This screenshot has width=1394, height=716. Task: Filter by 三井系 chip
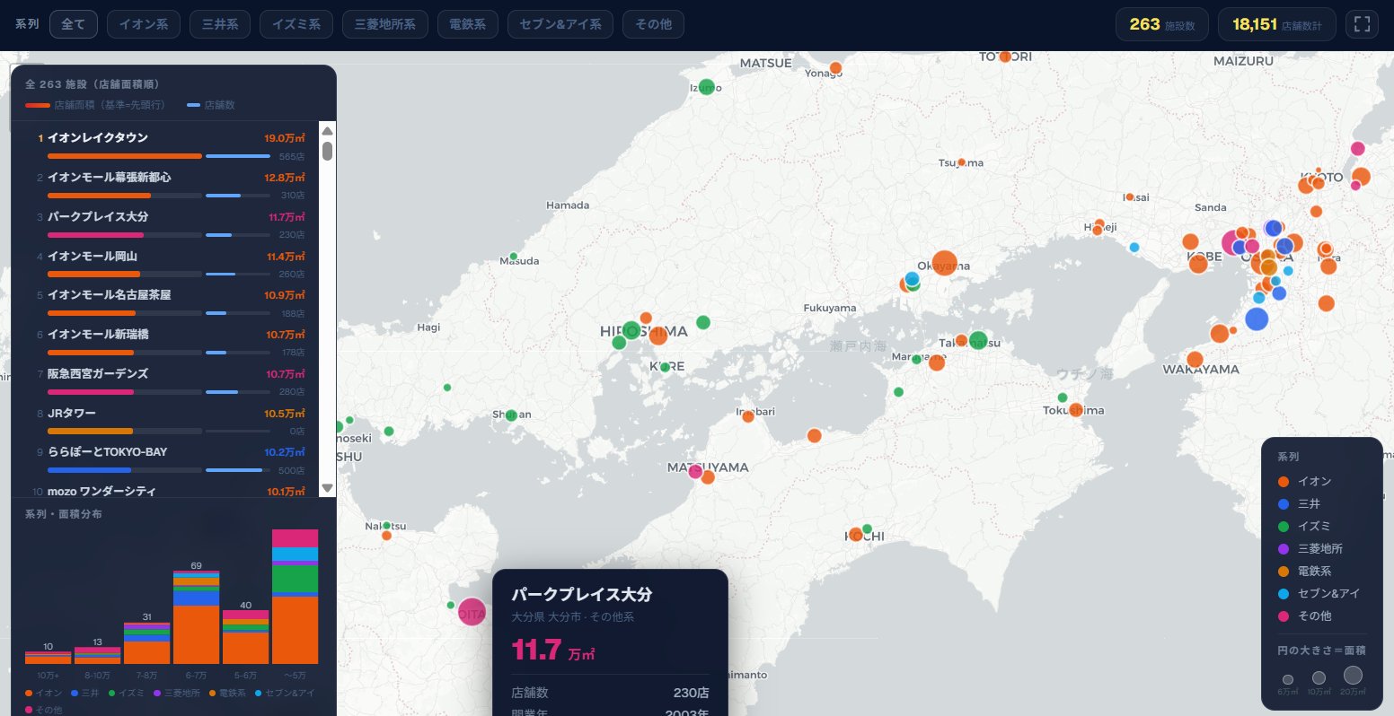(x=220, y=24)
